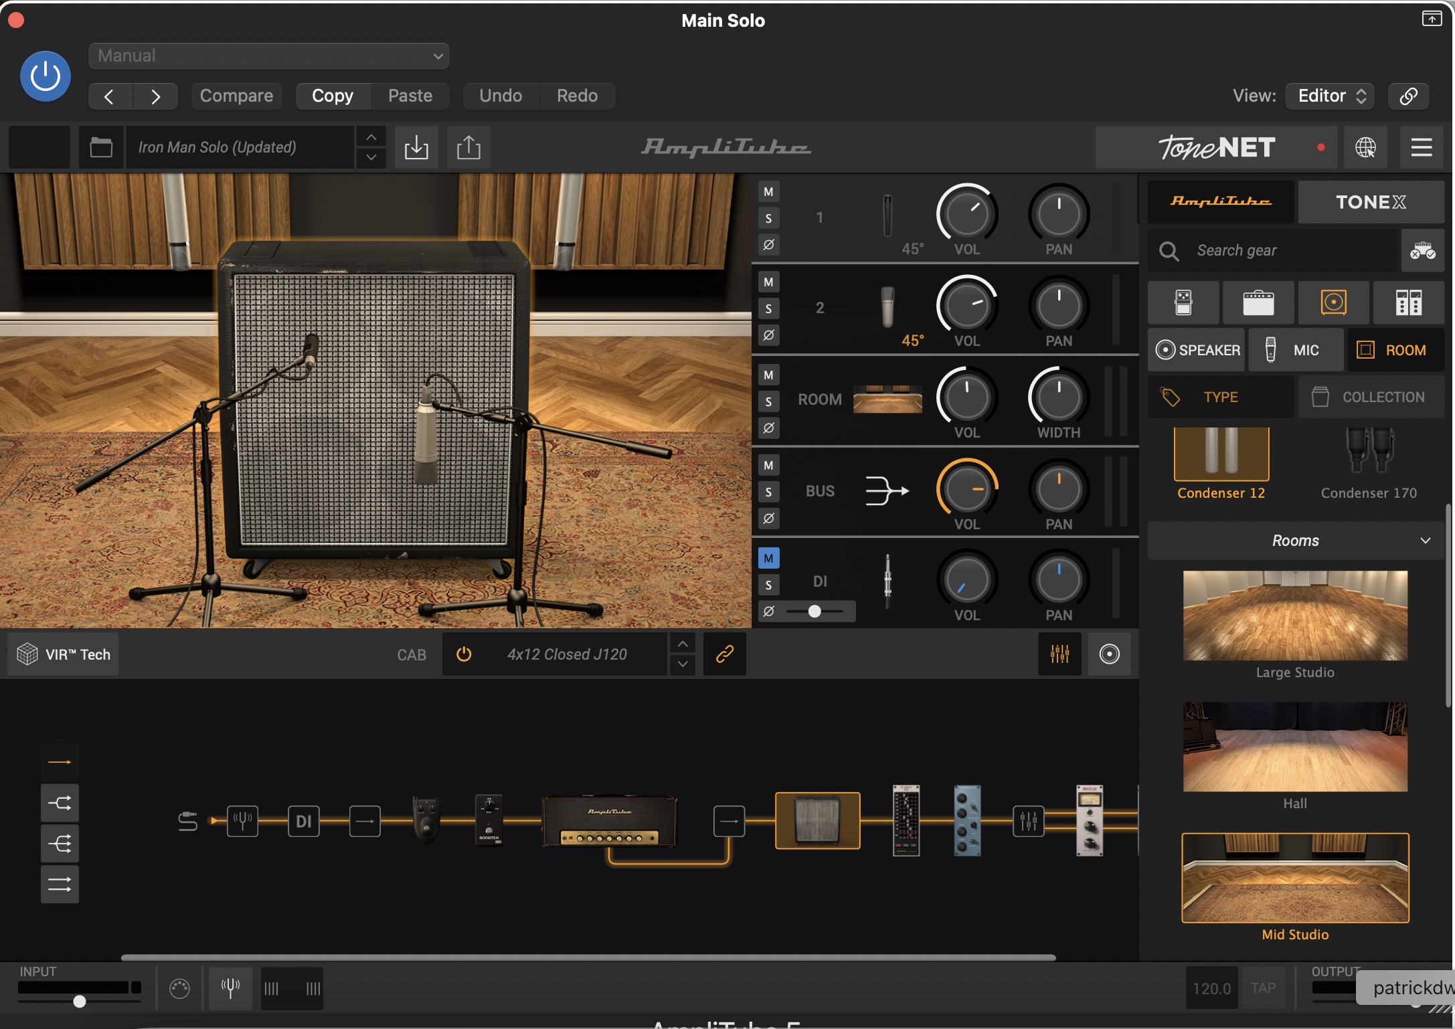
Task: Click the tuner block in signal chain
Action: (242, 821)
